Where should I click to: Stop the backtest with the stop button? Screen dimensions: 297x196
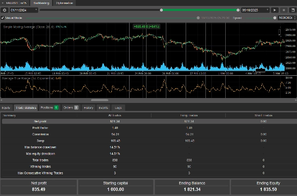(x=284, y=10)
